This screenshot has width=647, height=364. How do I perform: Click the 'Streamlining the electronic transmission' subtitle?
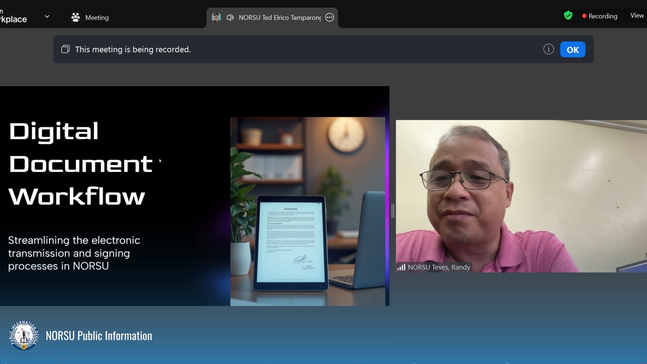click(x=74, y=253)
